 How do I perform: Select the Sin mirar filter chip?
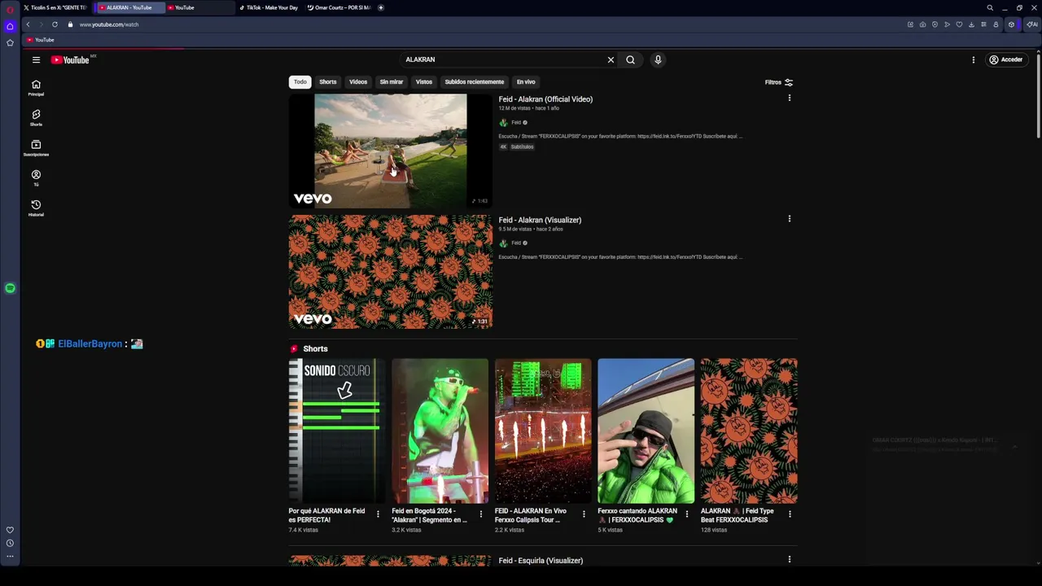[x=392, y=82]
